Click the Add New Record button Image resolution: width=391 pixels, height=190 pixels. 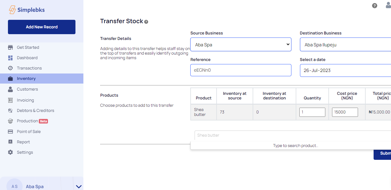coord(42,27)
